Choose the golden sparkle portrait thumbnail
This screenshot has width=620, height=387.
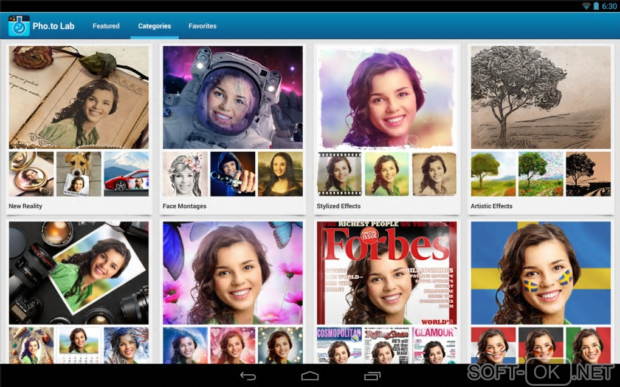[280, 345]
